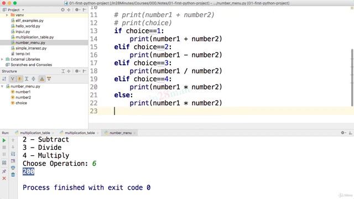This screenshot has width=354, height=199.
Task: Toggle Show Inherited in Structure toolbar
Action: coord(12,78)
